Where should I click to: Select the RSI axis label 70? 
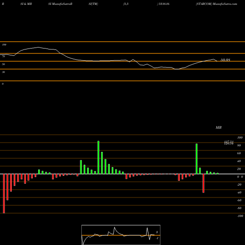point(3,56)
